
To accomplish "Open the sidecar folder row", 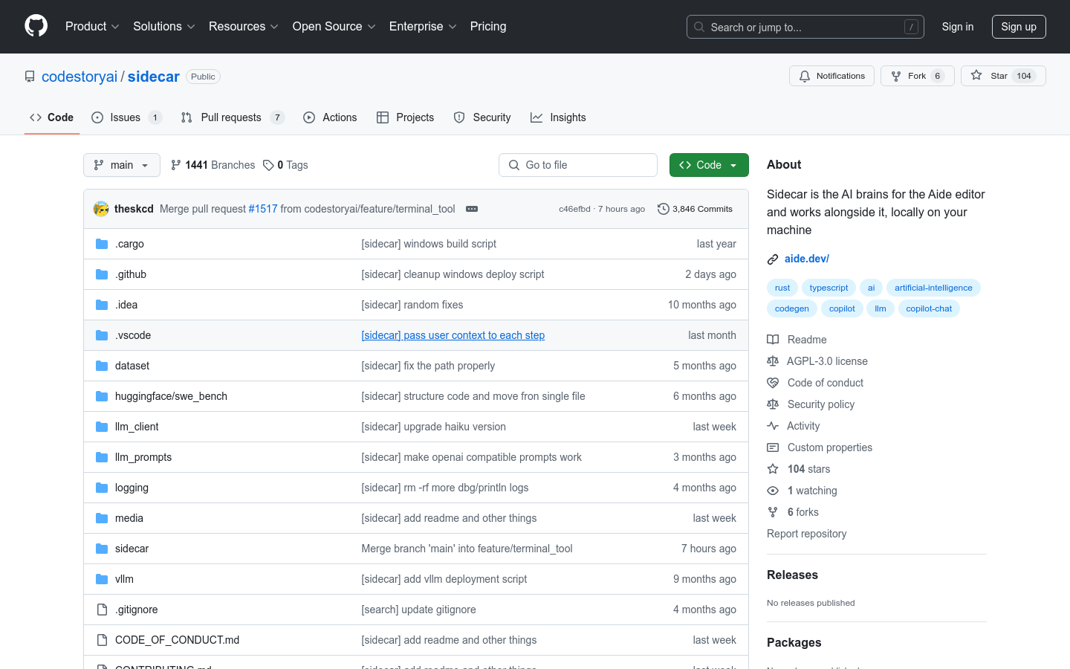I will coord(416,549).
